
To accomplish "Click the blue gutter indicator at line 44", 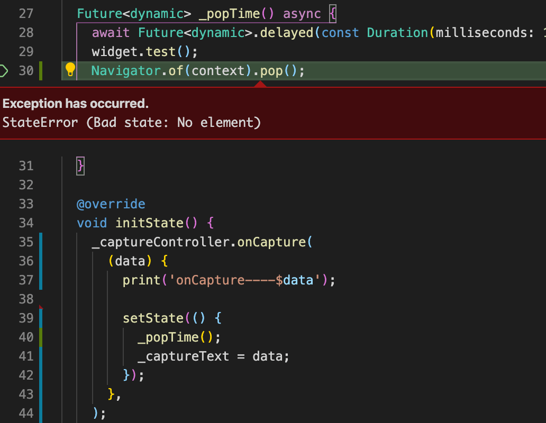I will (x=41, y=413).
